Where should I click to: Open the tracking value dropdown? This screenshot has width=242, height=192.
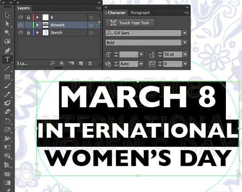click(x=185, y=64)
